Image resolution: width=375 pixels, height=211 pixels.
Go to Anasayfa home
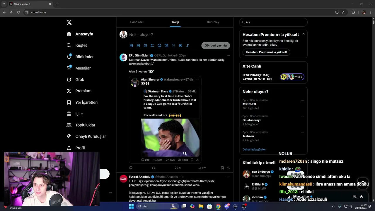pyautogui.click(x=80, y=34)
